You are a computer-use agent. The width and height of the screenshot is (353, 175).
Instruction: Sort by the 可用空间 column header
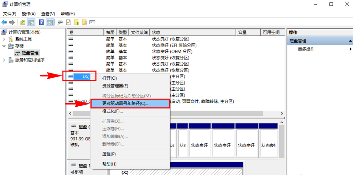point(272,32)
